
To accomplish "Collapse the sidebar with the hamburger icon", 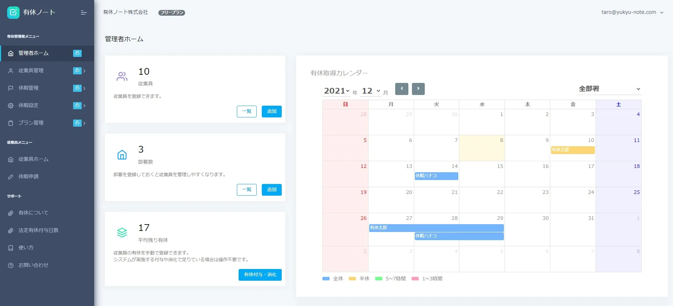I will tap(84, 12).
